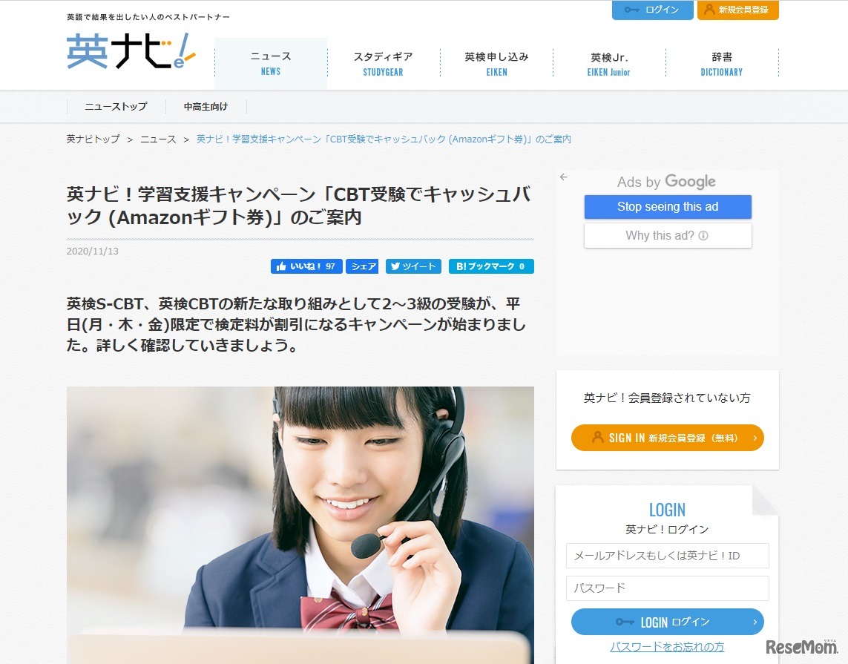Select the ニューストップ submenu item
The image size is (848, 664).
click(116, 107)
